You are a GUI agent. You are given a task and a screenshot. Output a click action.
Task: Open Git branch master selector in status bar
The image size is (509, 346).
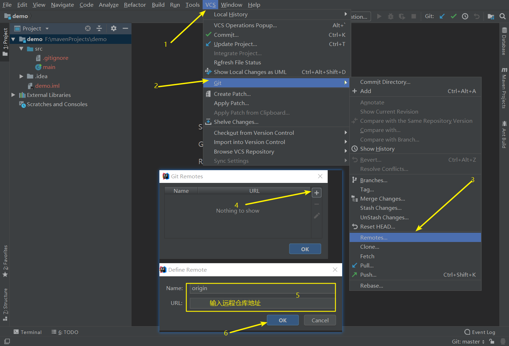point(468,341)
